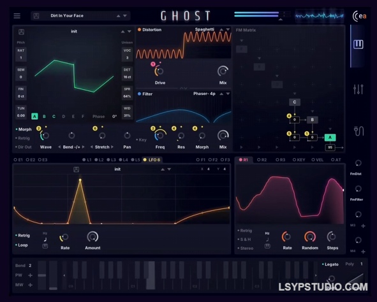Click the Distortion Mix knob
377x302 pixels.
coord(223,71)
